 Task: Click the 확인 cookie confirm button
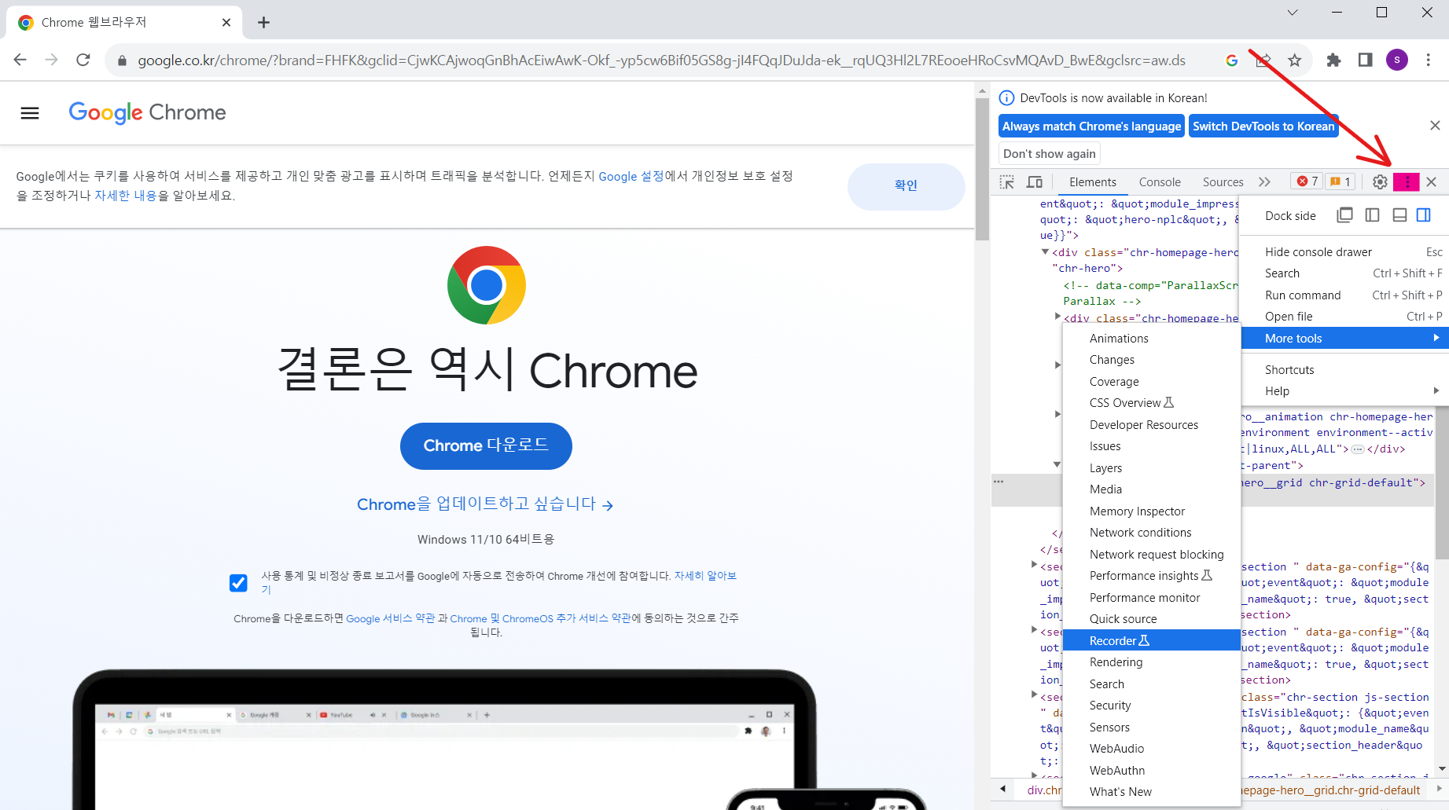pyautogui.click(x=906, y=185)
